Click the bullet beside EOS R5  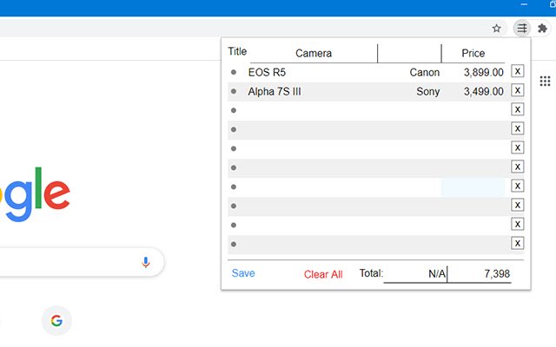pyautogui.click(x=234, y=72)
